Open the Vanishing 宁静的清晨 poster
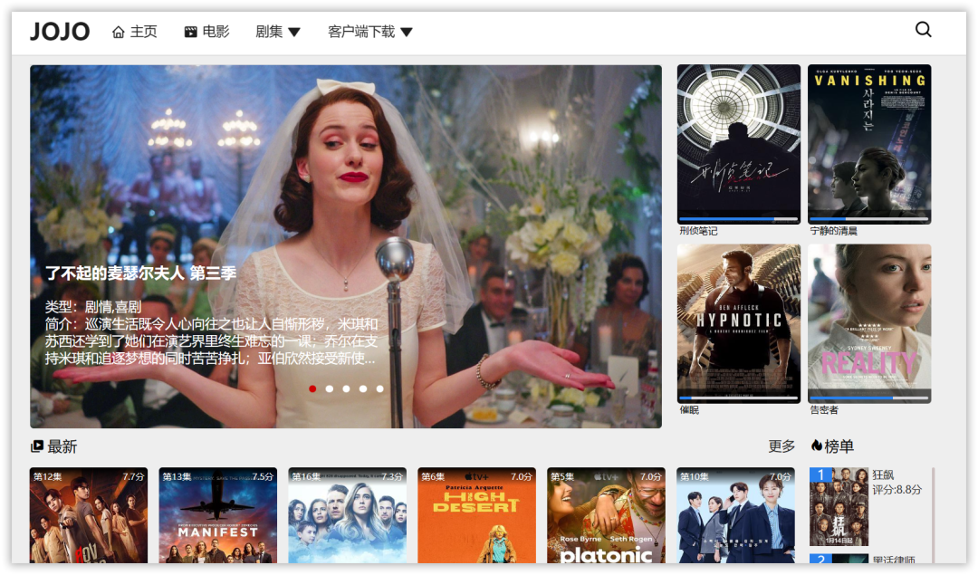The height and width of the screenshot is (575, 978). [869, 143]
